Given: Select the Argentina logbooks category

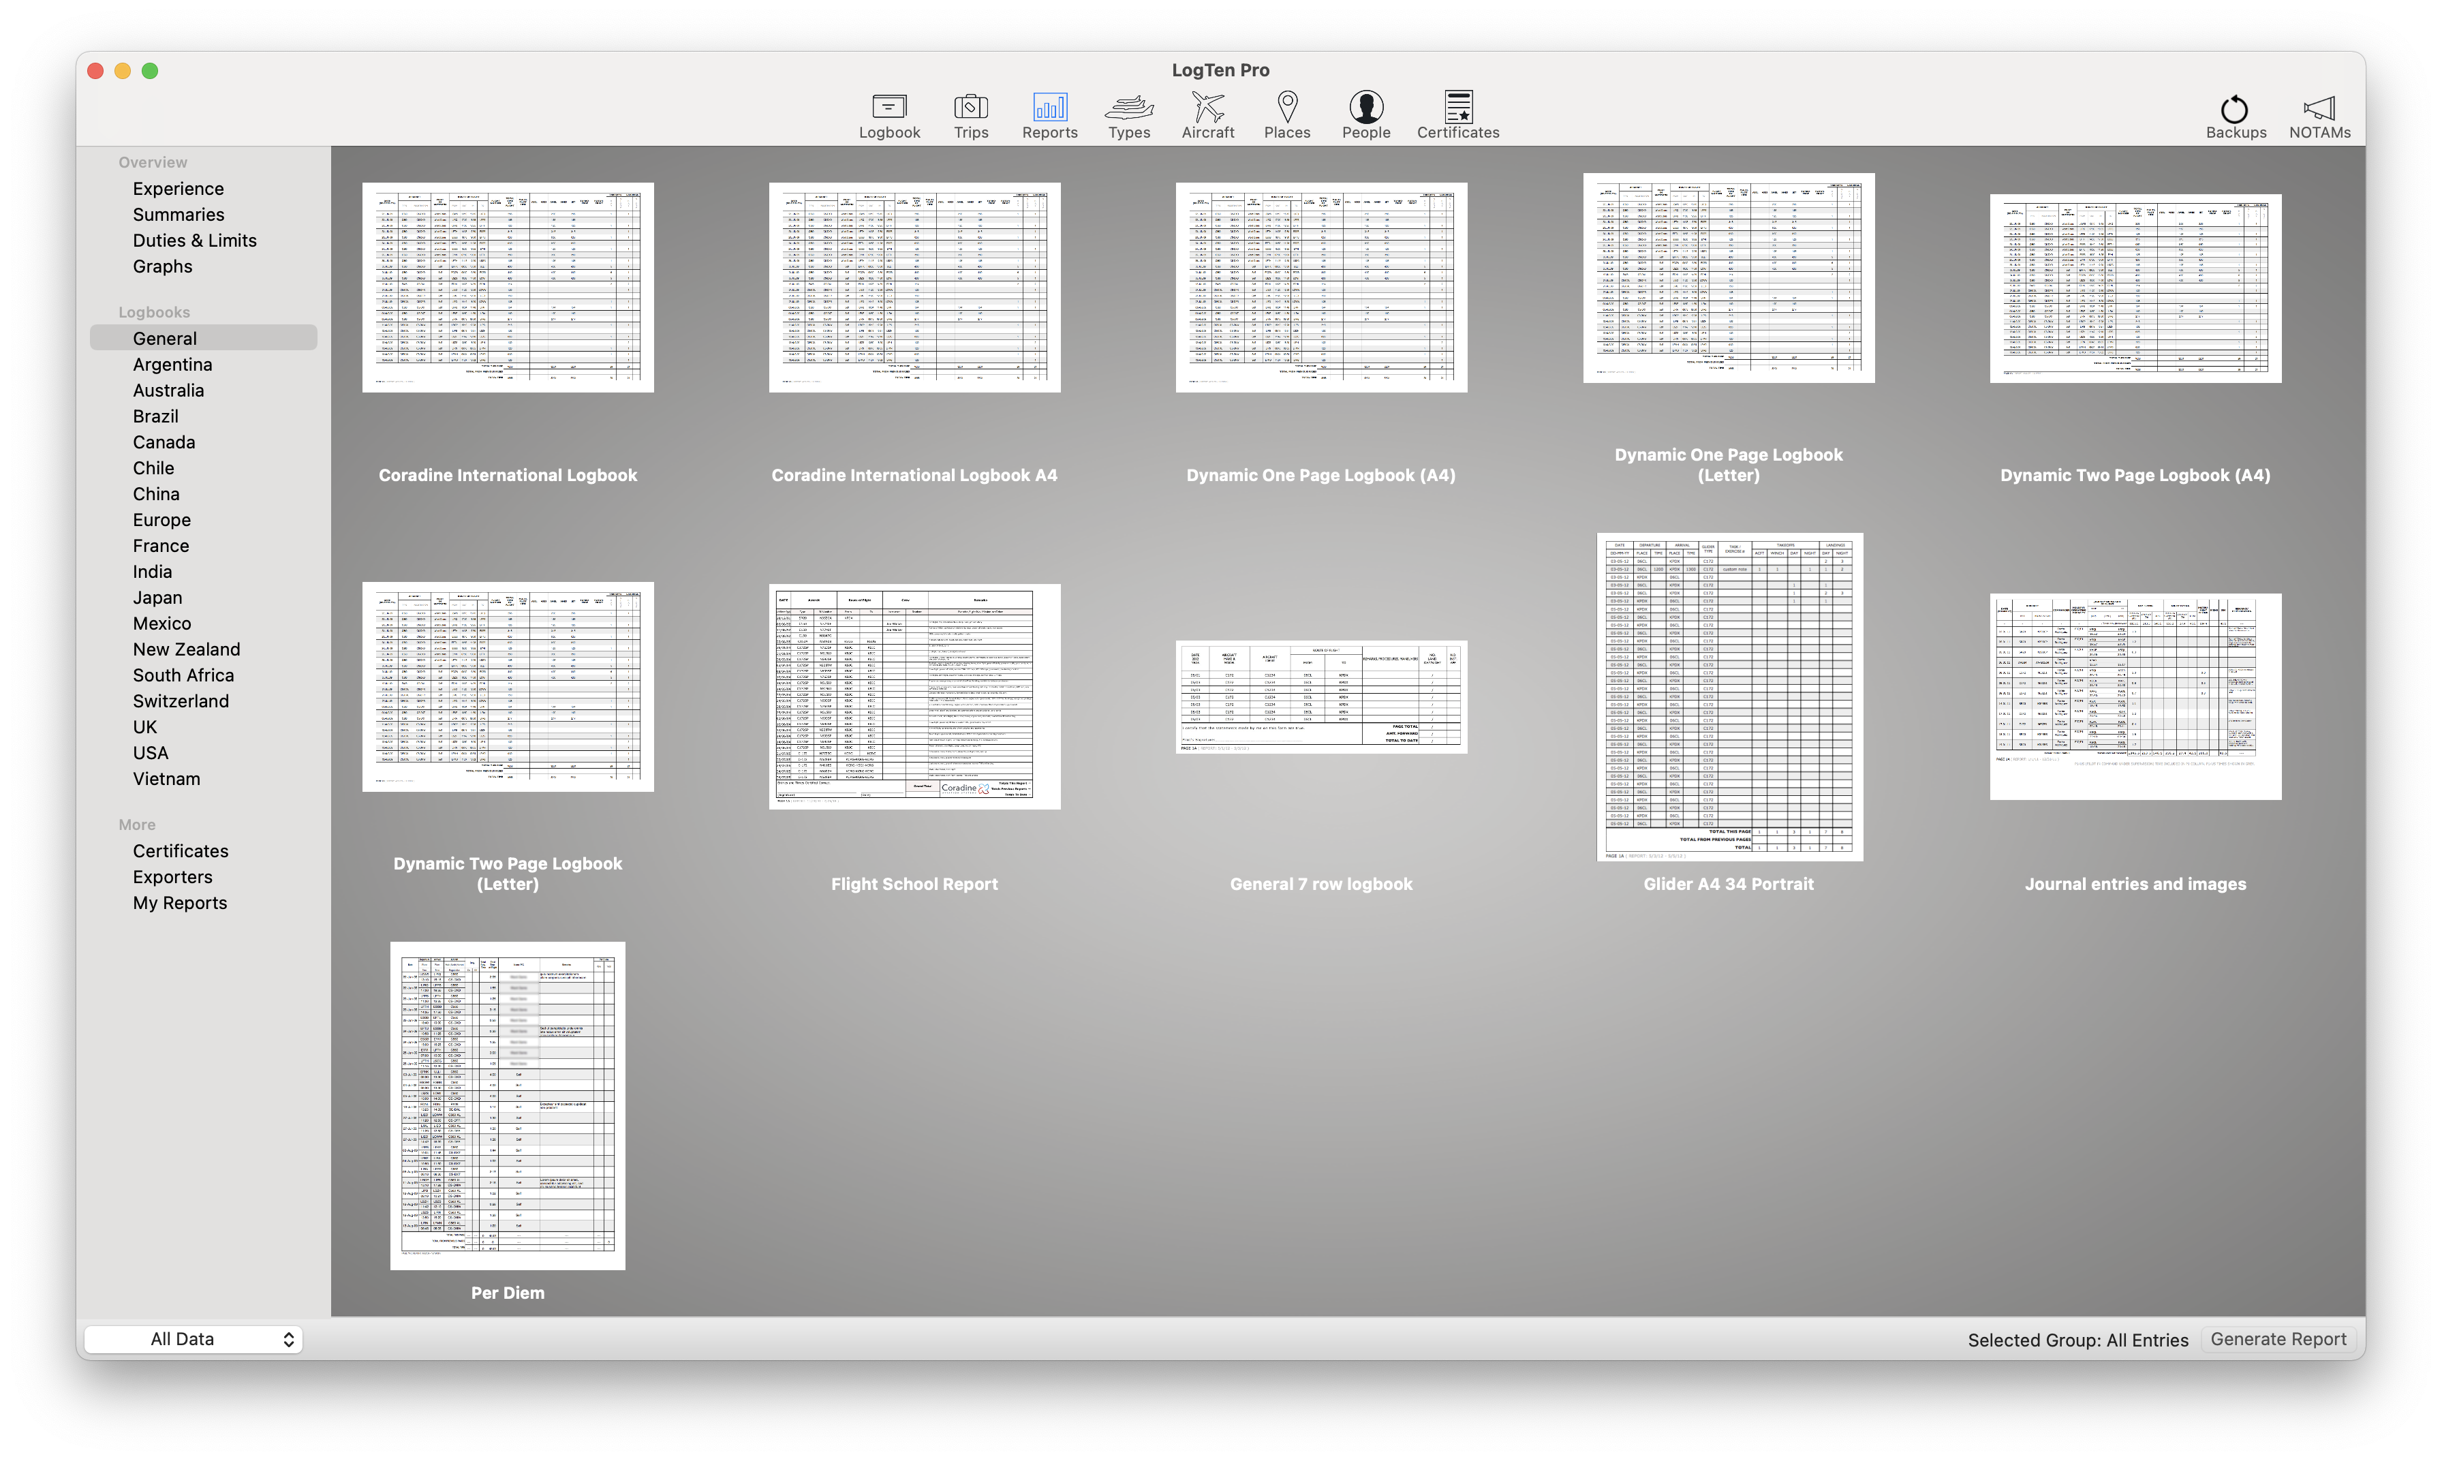Looking at the screenshot, I should coord(172,365).
